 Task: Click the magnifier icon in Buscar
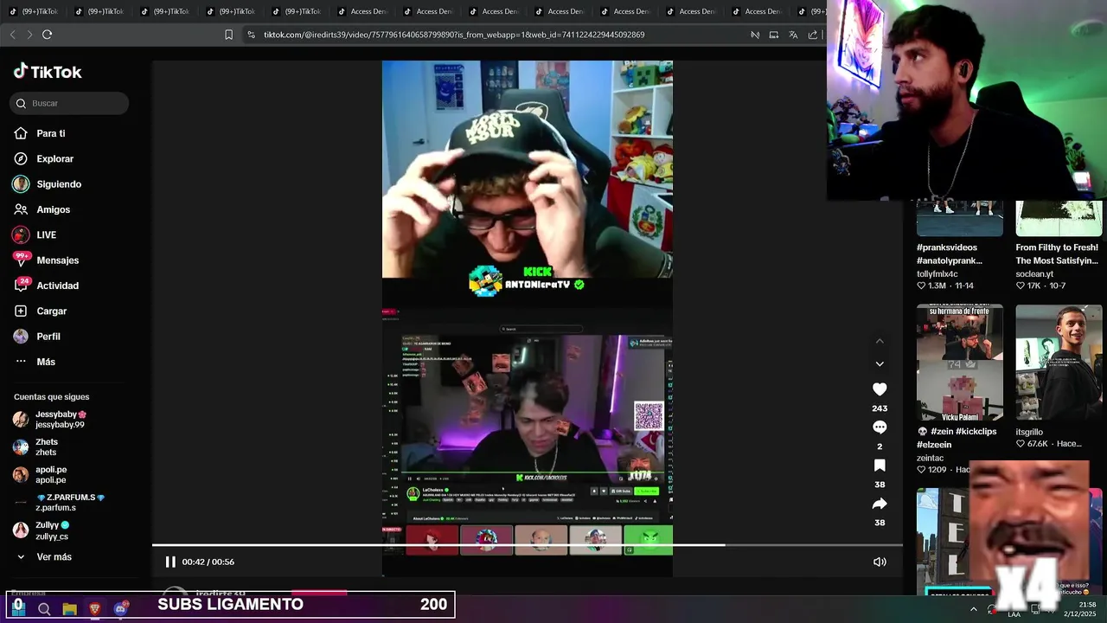(21, 104)
